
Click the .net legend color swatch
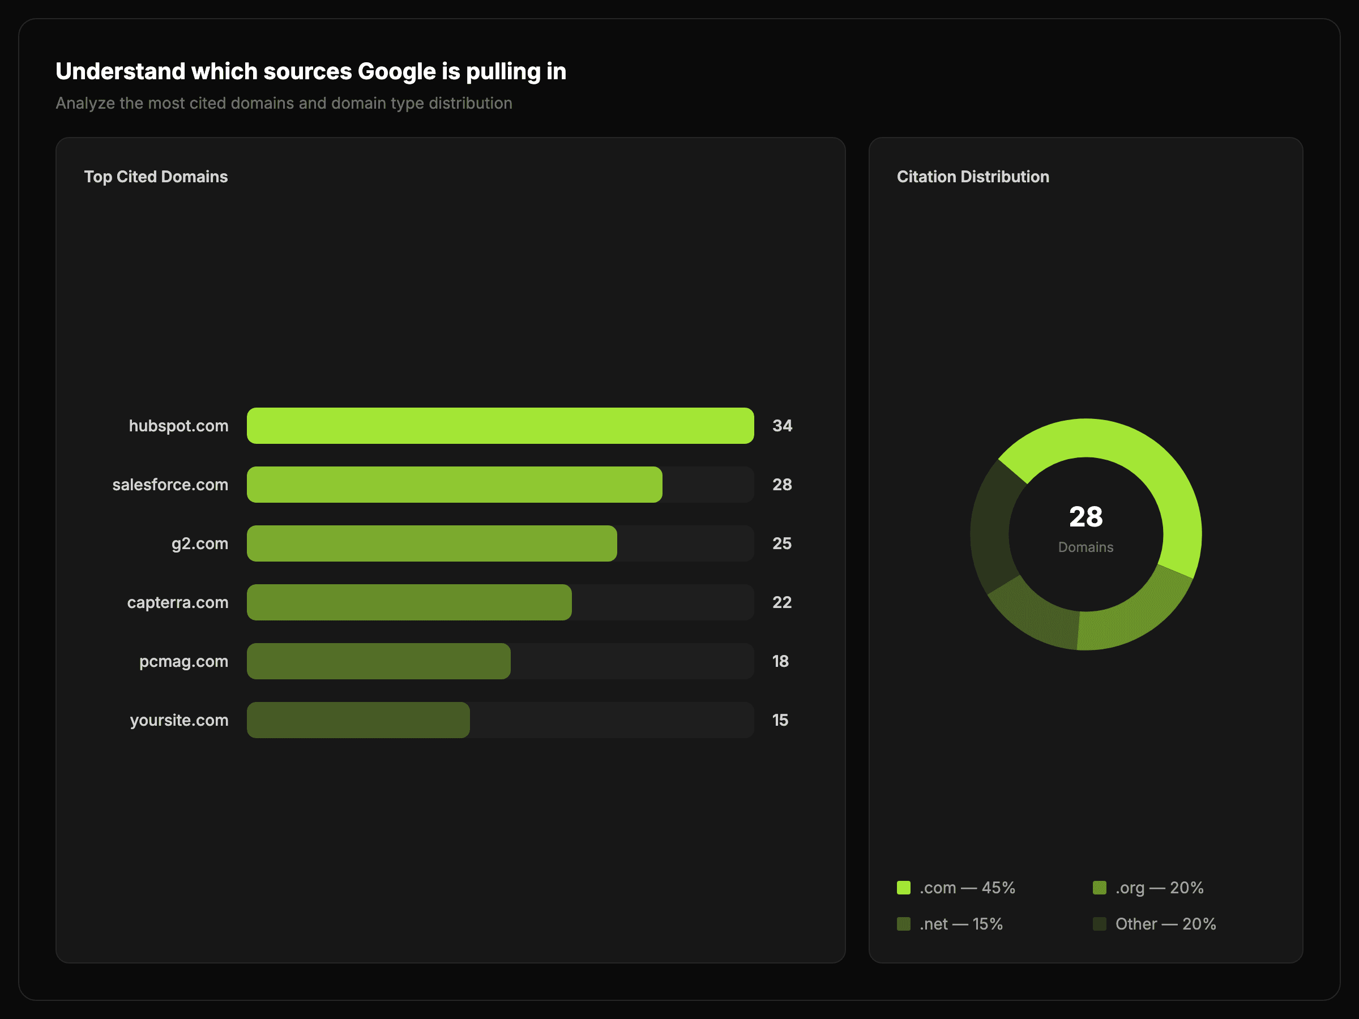903,924
